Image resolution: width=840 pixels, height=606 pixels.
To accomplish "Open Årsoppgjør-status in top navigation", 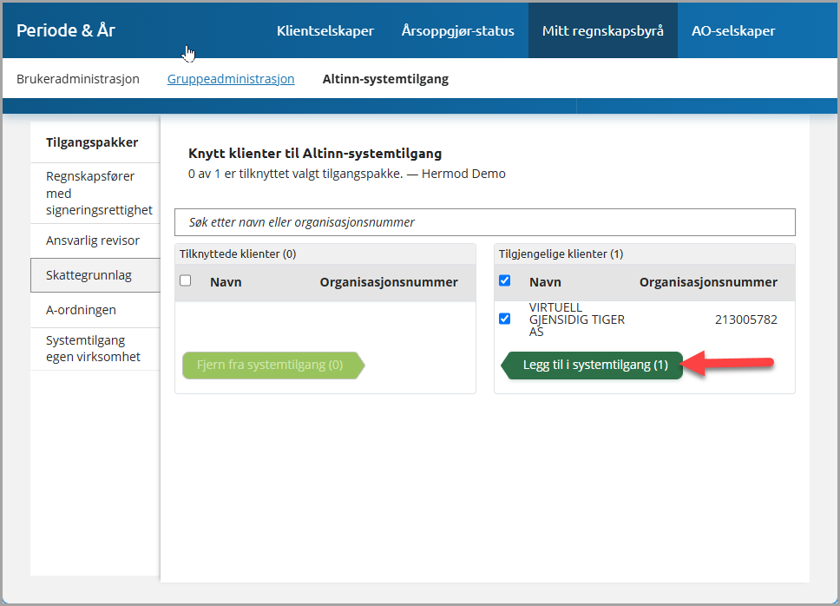I will pyautogui.click(x=457, y=30).
